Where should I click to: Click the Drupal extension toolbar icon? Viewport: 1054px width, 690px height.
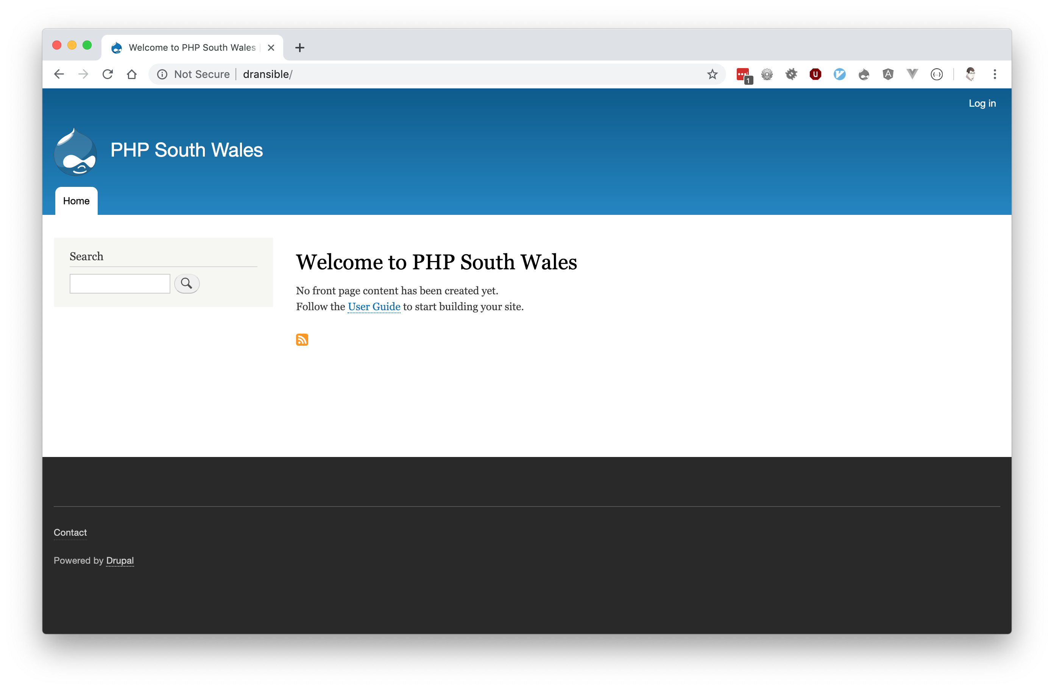(x=863, y=75)
